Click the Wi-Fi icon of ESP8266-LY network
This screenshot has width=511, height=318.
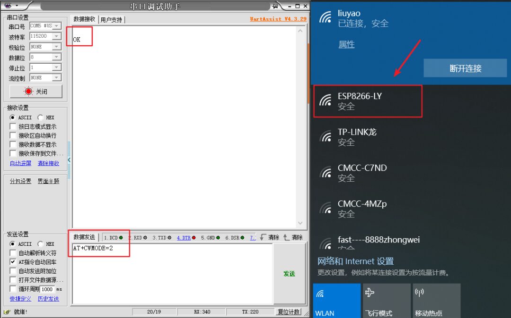(x=325, y=100)
